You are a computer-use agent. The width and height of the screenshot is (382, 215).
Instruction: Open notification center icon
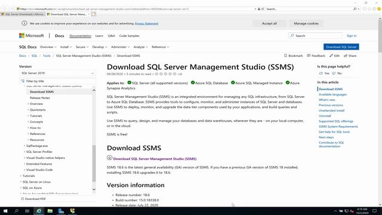coord(374,211)
